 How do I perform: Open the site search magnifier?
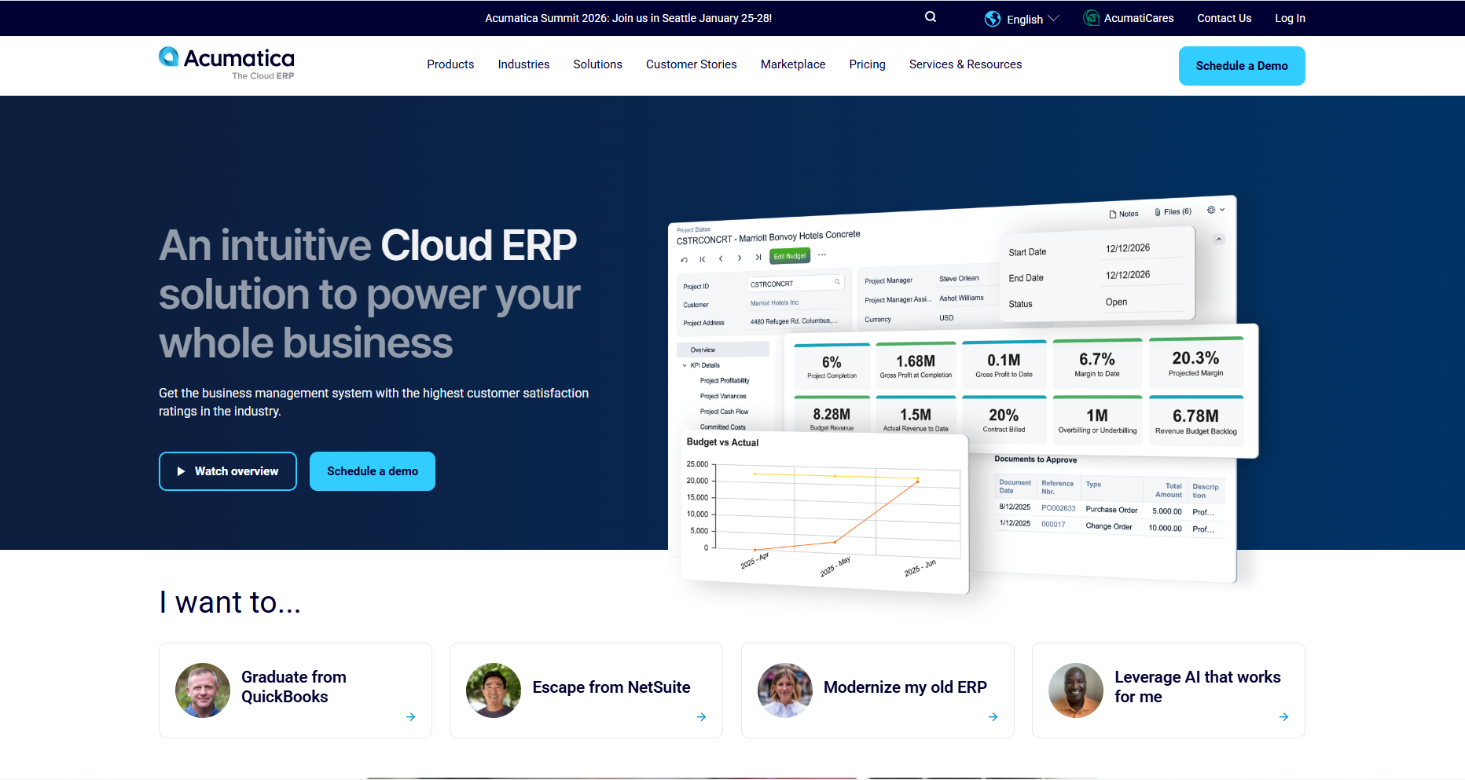(930, 16)
